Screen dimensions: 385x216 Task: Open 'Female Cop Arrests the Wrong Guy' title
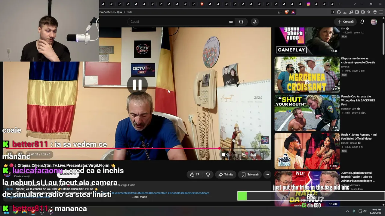click(358, 100)
